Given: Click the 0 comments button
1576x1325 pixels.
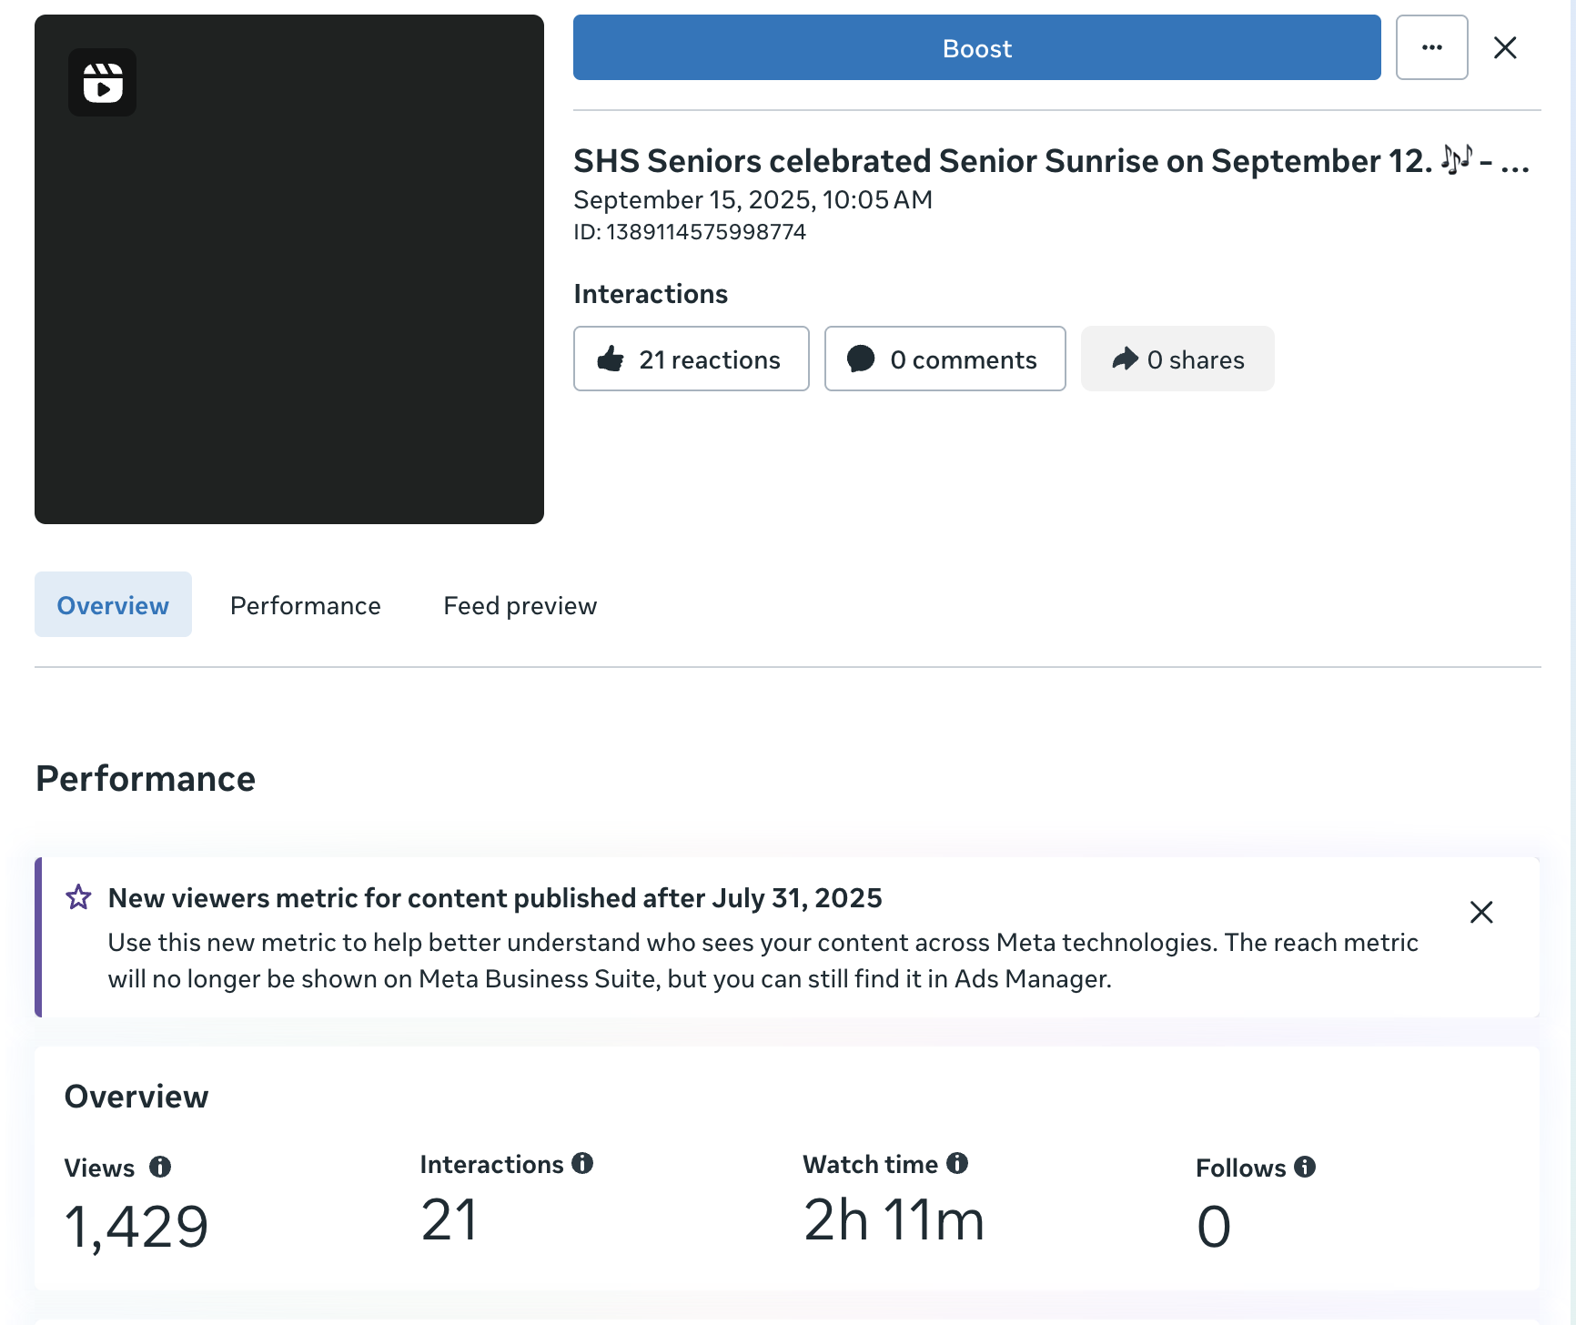Looking at the screenshot, I should point(945,359).
